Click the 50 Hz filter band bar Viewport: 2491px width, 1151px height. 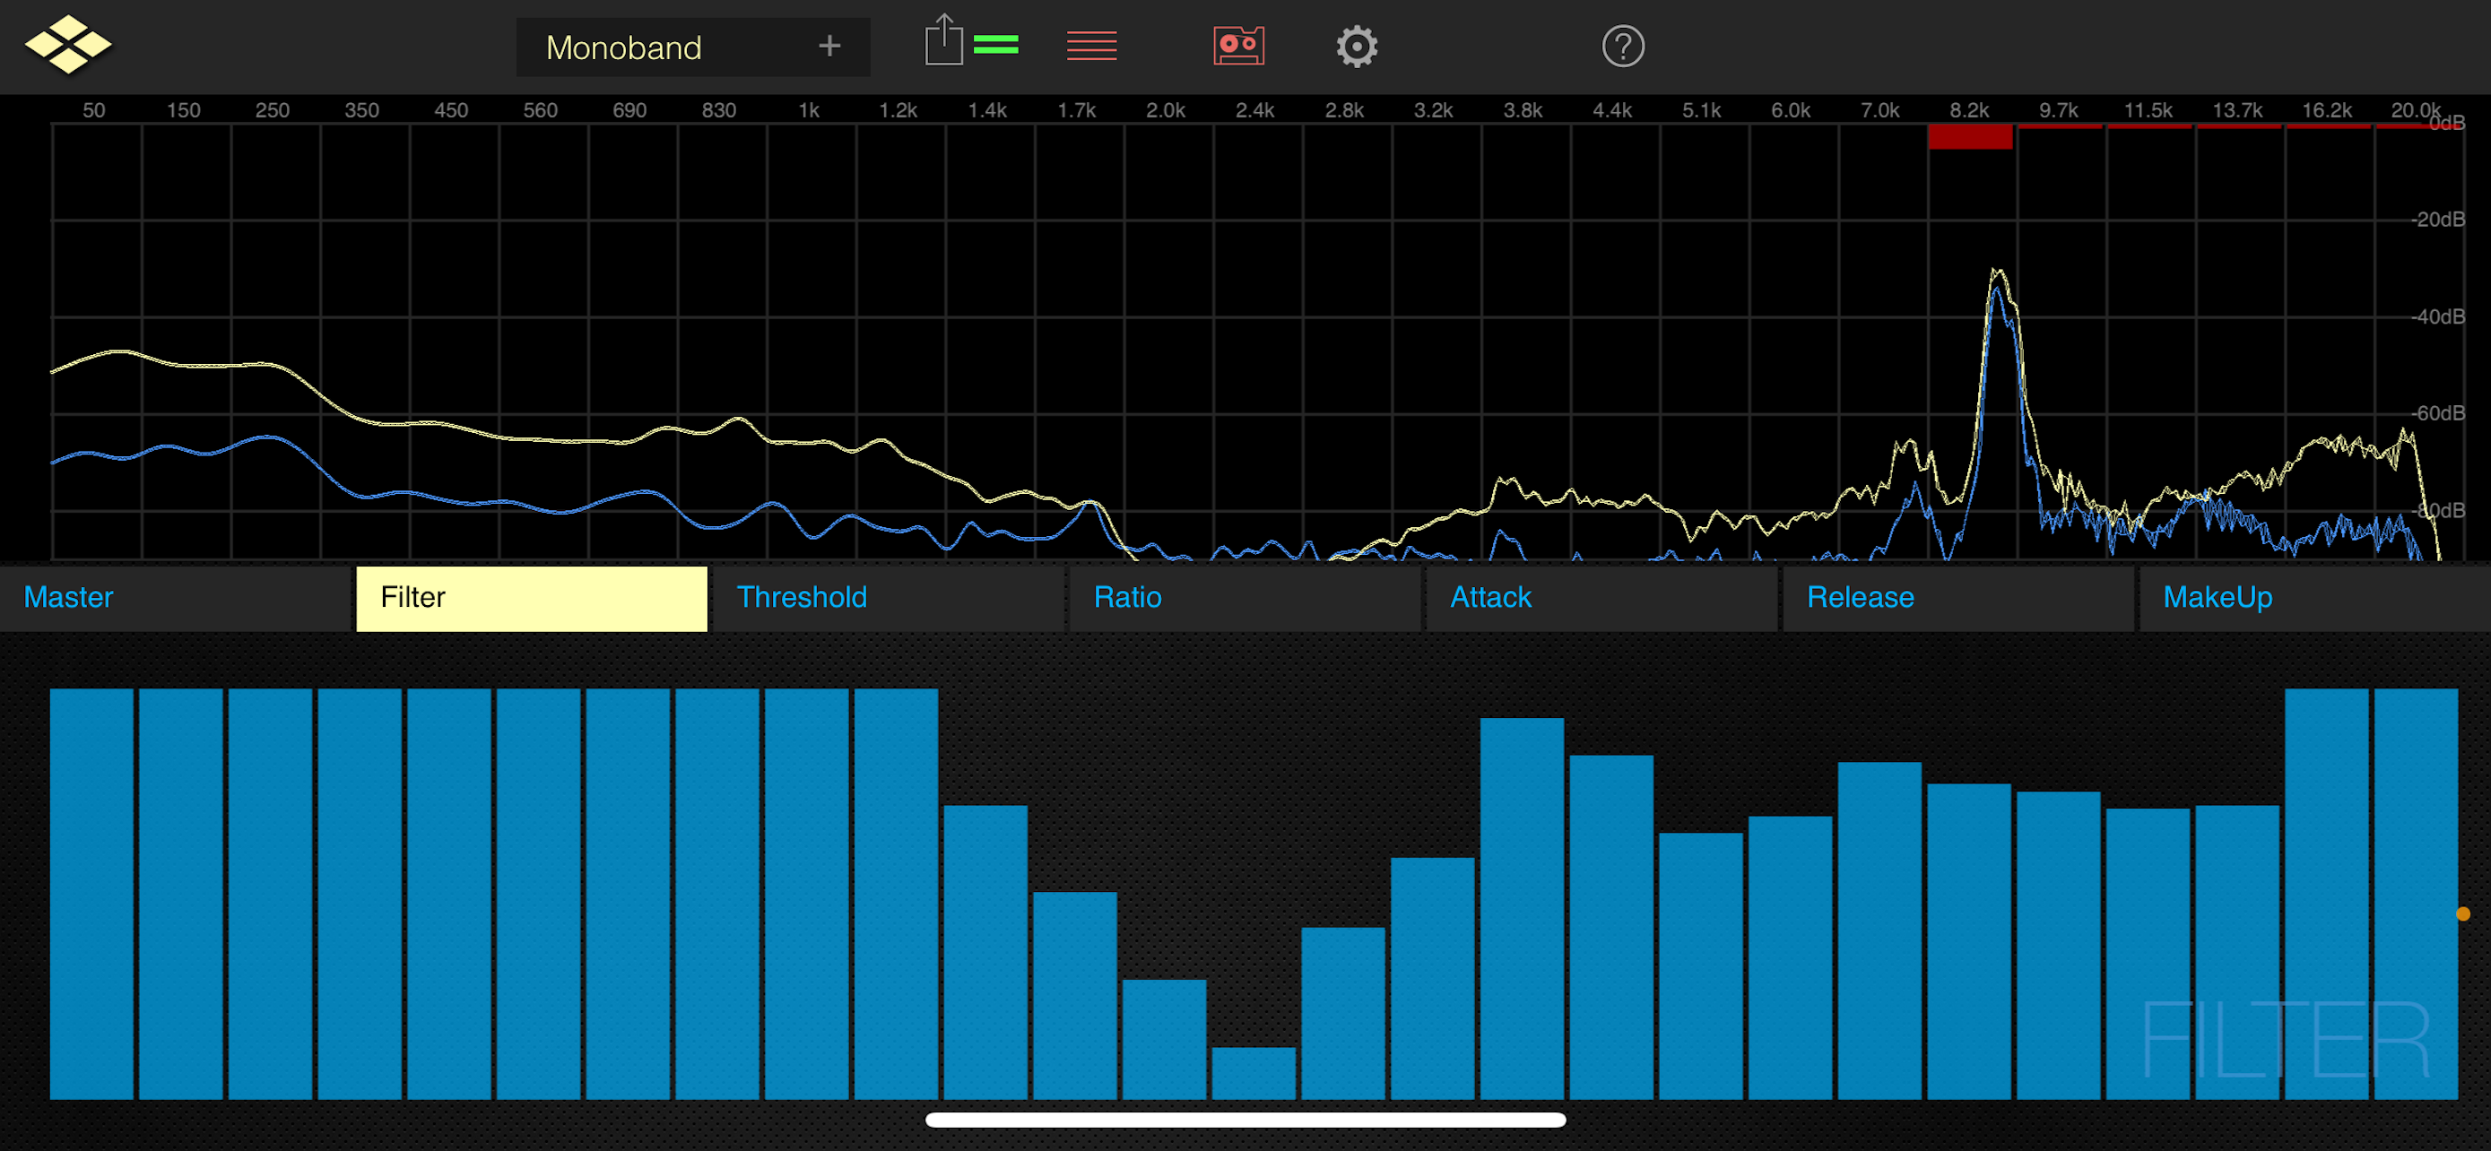[x=91, y=892]
